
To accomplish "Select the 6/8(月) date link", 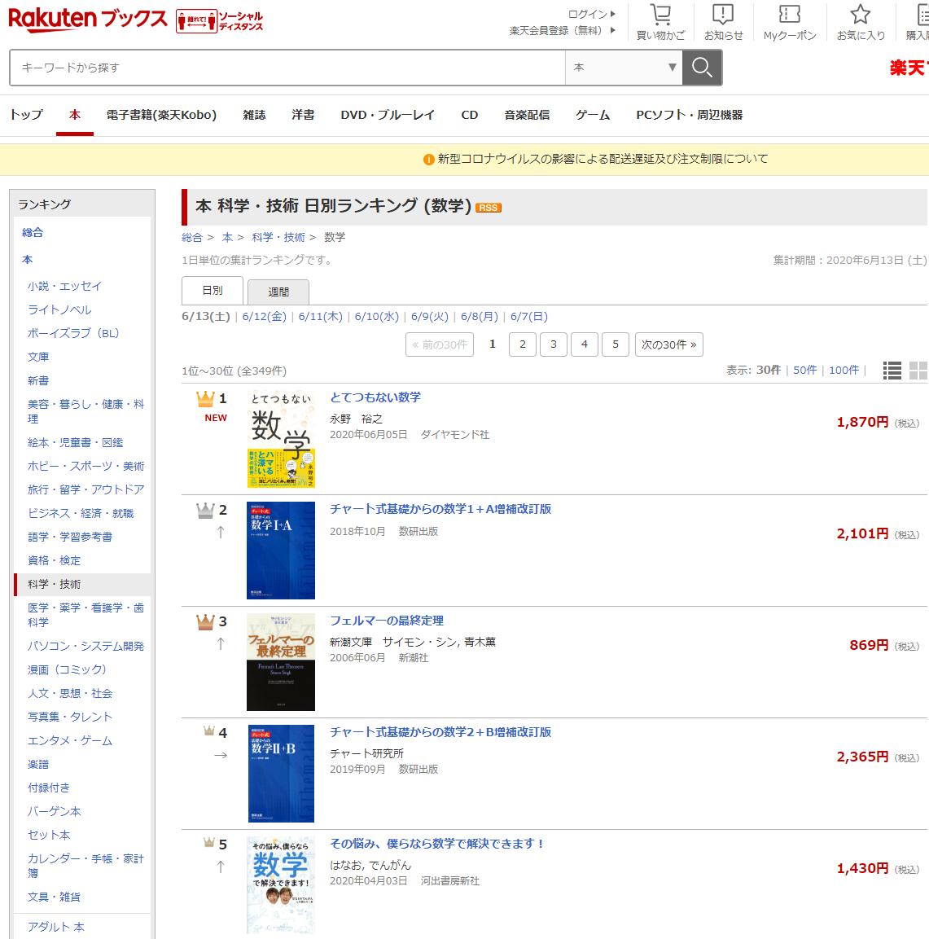I will coord(480,317).
